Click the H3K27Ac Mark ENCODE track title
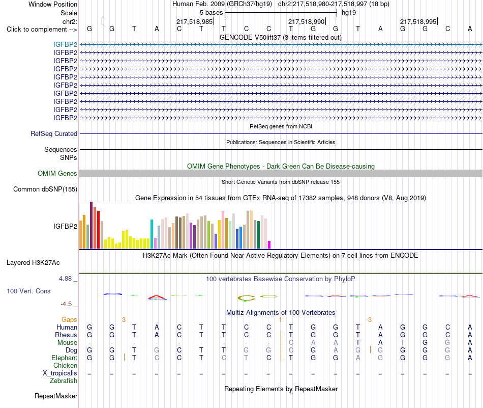The image size is (483, 408). tap(281, 255)
